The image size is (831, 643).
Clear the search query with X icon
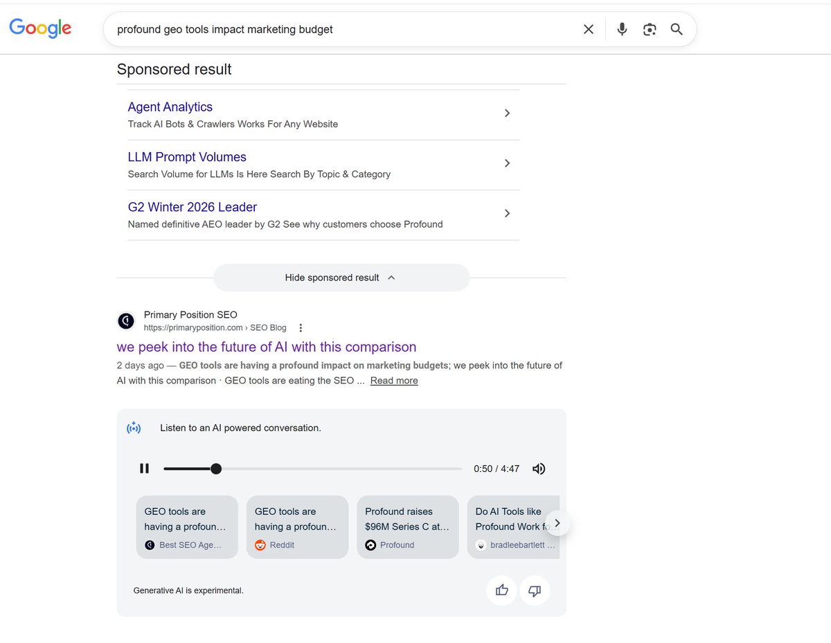[x=588, y=29]
